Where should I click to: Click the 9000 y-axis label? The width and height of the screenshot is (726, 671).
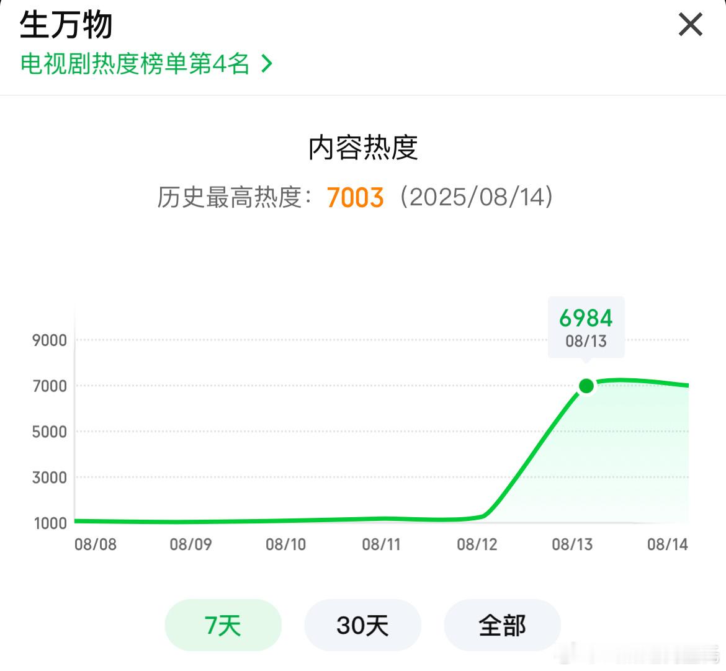(50, 340)
